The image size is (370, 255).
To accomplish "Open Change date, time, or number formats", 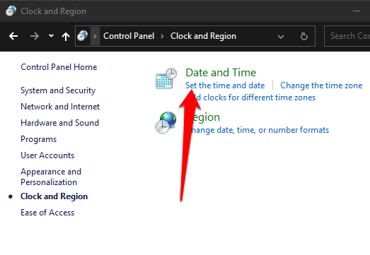I will click(259, 130).
